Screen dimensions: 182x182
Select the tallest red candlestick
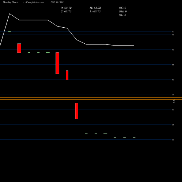pyautogui.click(x=58, y=63)
